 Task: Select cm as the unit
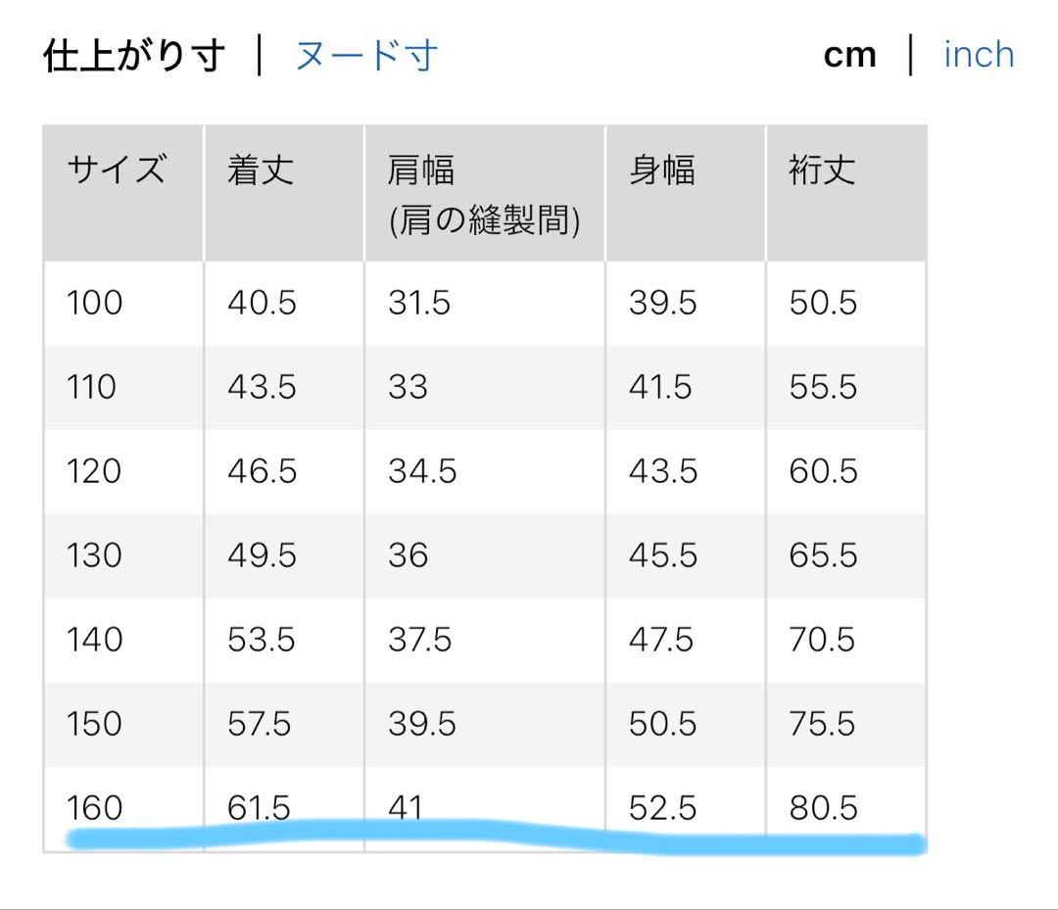pyautogui.click(x=849, y=56)
